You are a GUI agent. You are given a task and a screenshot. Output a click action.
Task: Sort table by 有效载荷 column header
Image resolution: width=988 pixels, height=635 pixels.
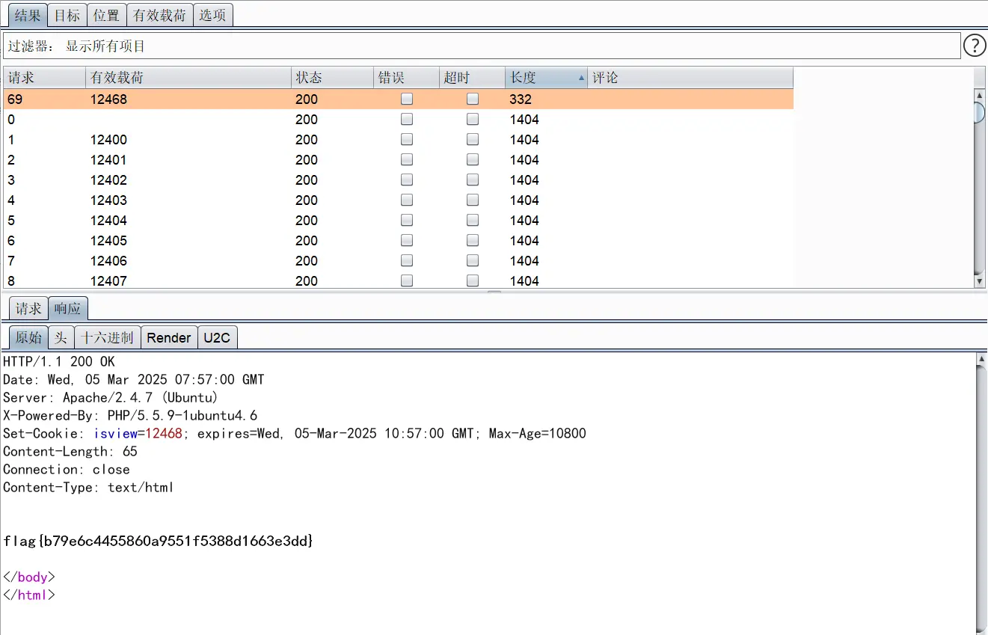click(x=187, y=78)
